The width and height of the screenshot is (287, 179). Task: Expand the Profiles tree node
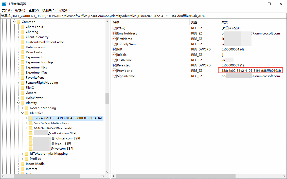[23, 159]
